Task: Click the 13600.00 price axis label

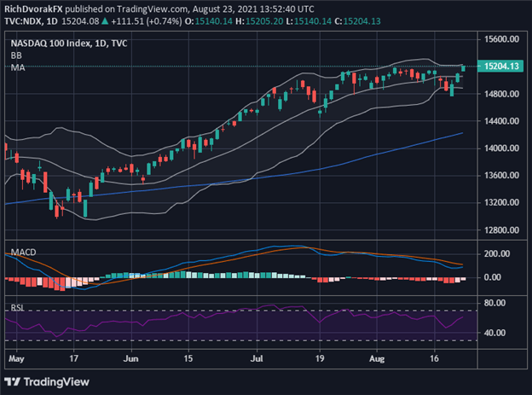Action: [501, 175]
